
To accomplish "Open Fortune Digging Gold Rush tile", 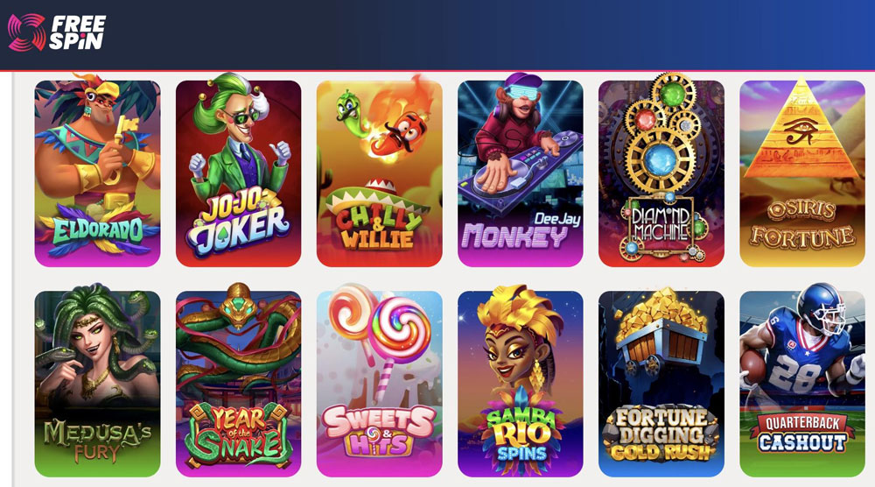I will pyautogui.click(x=661, y=384).
